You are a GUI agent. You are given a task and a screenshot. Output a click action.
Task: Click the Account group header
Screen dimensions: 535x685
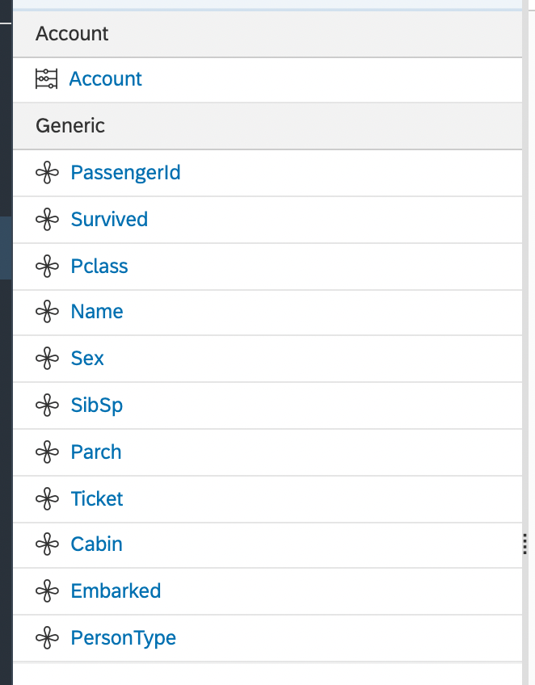72,34
